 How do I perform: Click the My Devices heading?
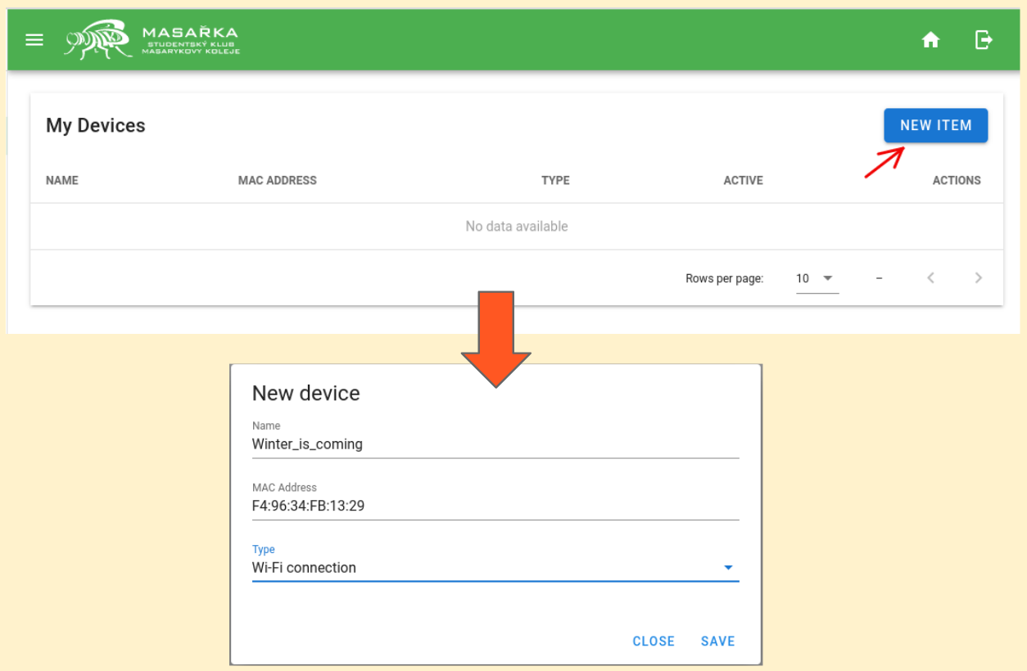pos(96,126)
